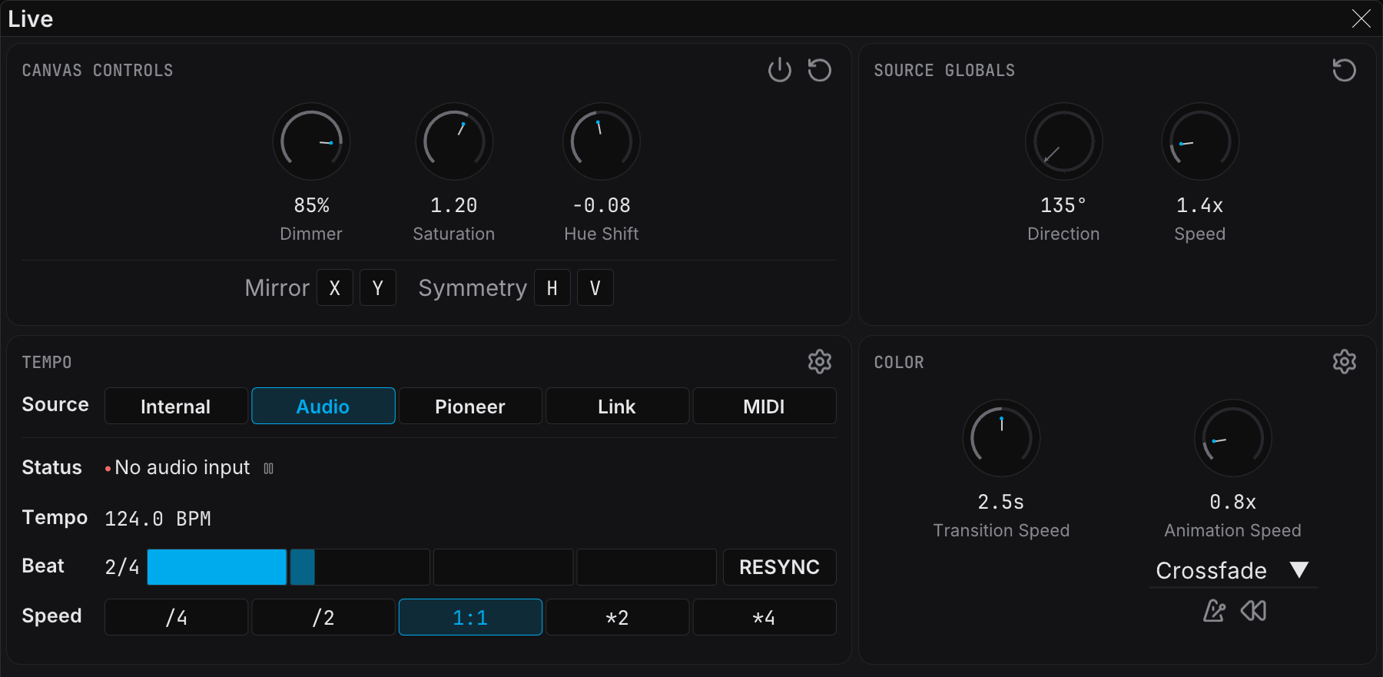Click the -0.08 Hue Shift value
Screen dimensions: 1383x677
[602, 205]
